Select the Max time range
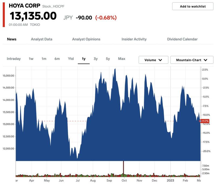This screenshot has width=216, height=188. [122, 59]
